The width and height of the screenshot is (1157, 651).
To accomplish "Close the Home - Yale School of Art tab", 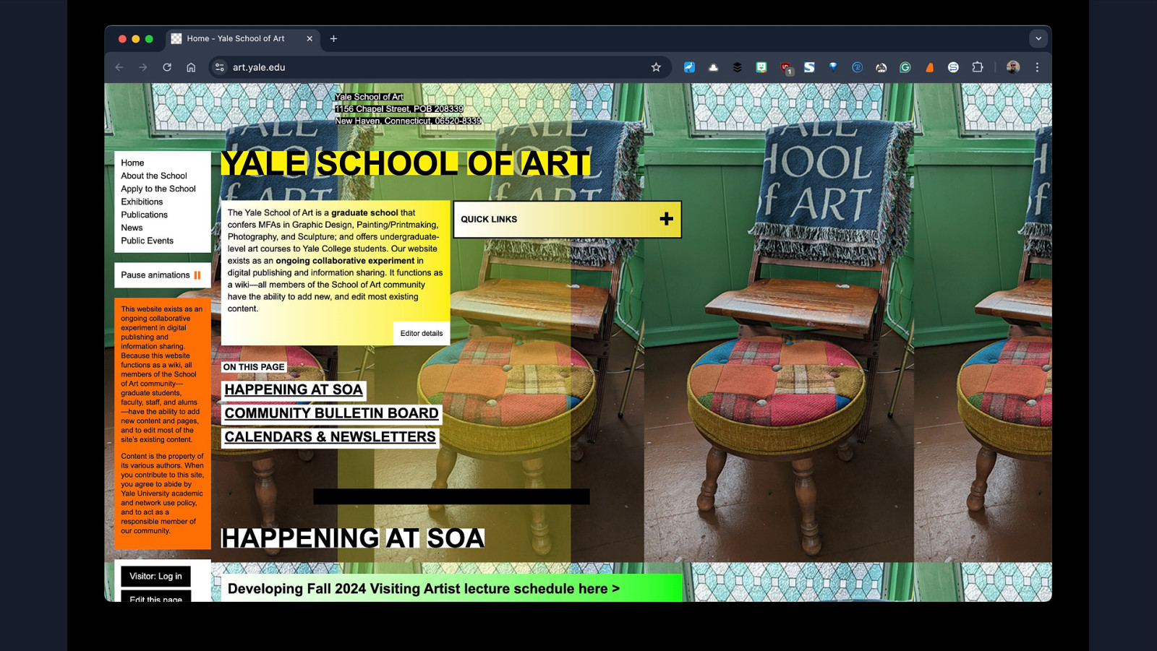I will [309, 39].
